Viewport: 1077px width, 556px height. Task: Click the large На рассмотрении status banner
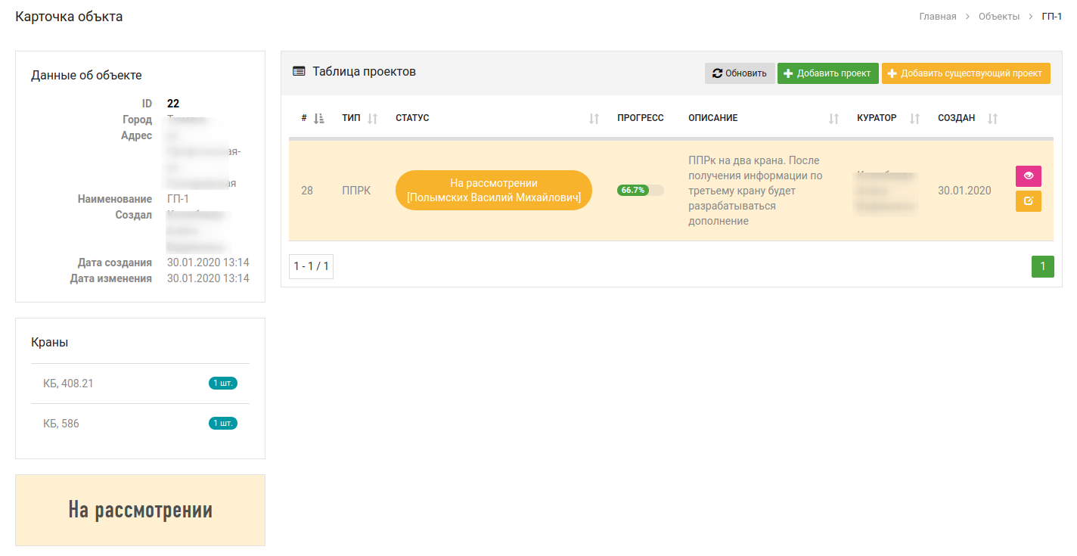coord(140,510)
